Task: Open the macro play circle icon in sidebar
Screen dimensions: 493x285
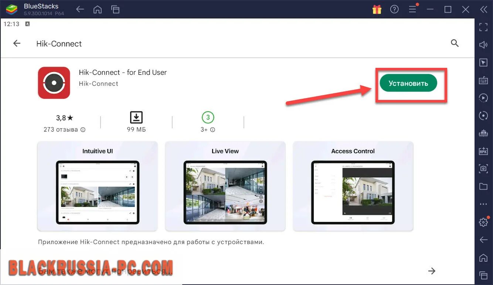Action: pos(483,98)
